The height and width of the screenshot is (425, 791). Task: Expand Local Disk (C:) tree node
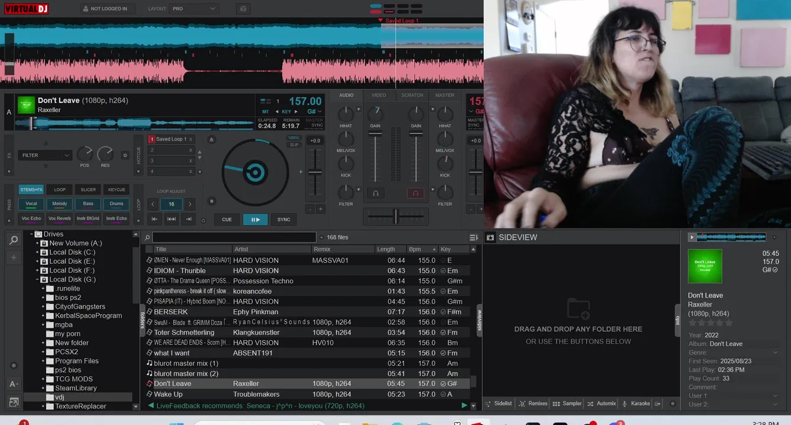point(37,252)
